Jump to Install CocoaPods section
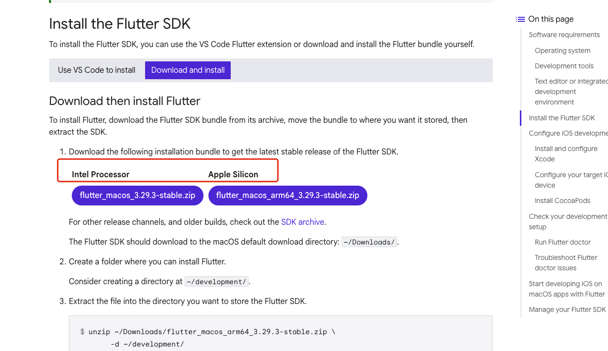 (562, 201)
